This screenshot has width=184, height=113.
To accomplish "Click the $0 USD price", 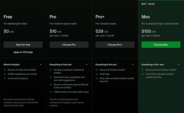I will 9,31.
